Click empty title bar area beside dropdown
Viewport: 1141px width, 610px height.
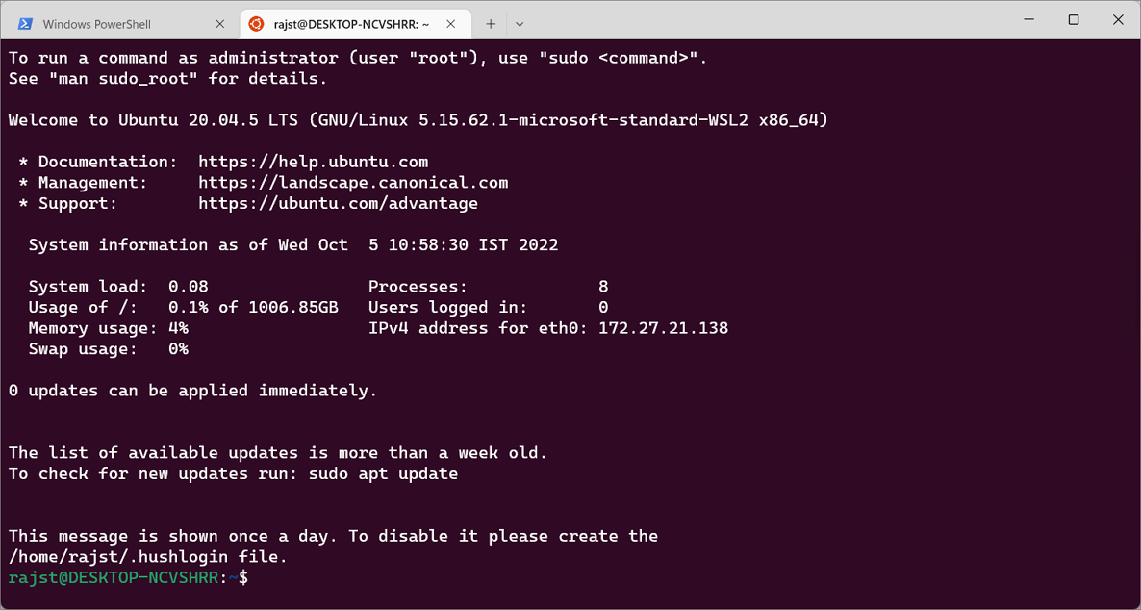(x=764, y=19)
